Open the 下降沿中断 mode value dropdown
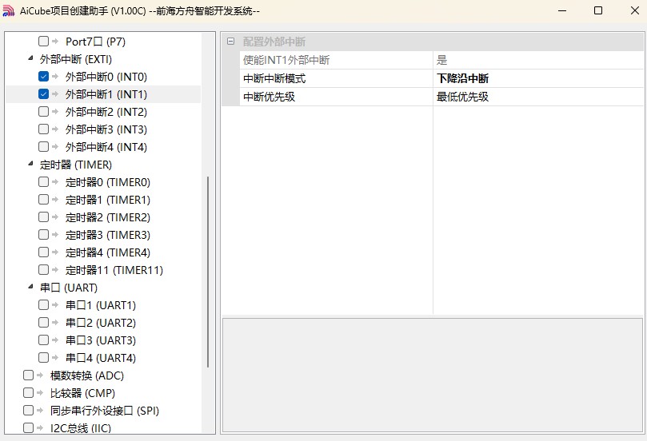Image resolution: width=647 pixels, height=441 pixels. [538, 78]
